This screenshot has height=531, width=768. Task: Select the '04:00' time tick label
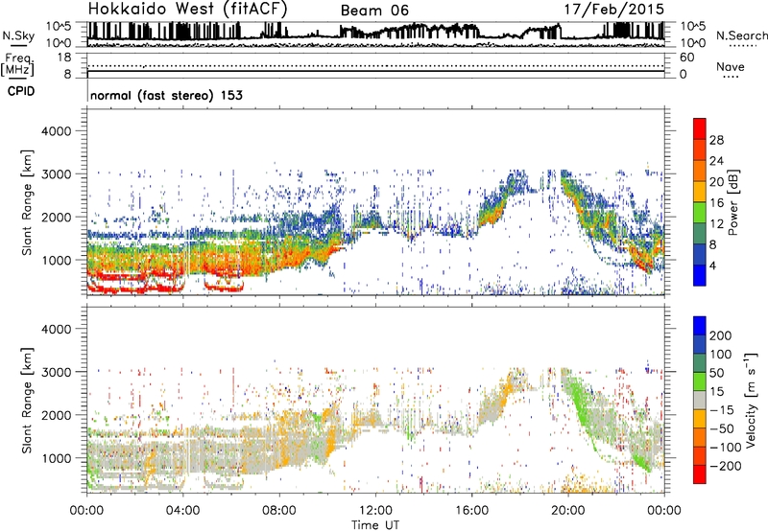(182, 511)
